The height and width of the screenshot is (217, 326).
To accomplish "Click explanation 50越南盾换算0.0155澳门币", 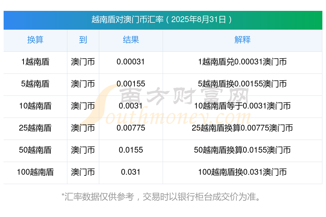I will click(242, 150).
